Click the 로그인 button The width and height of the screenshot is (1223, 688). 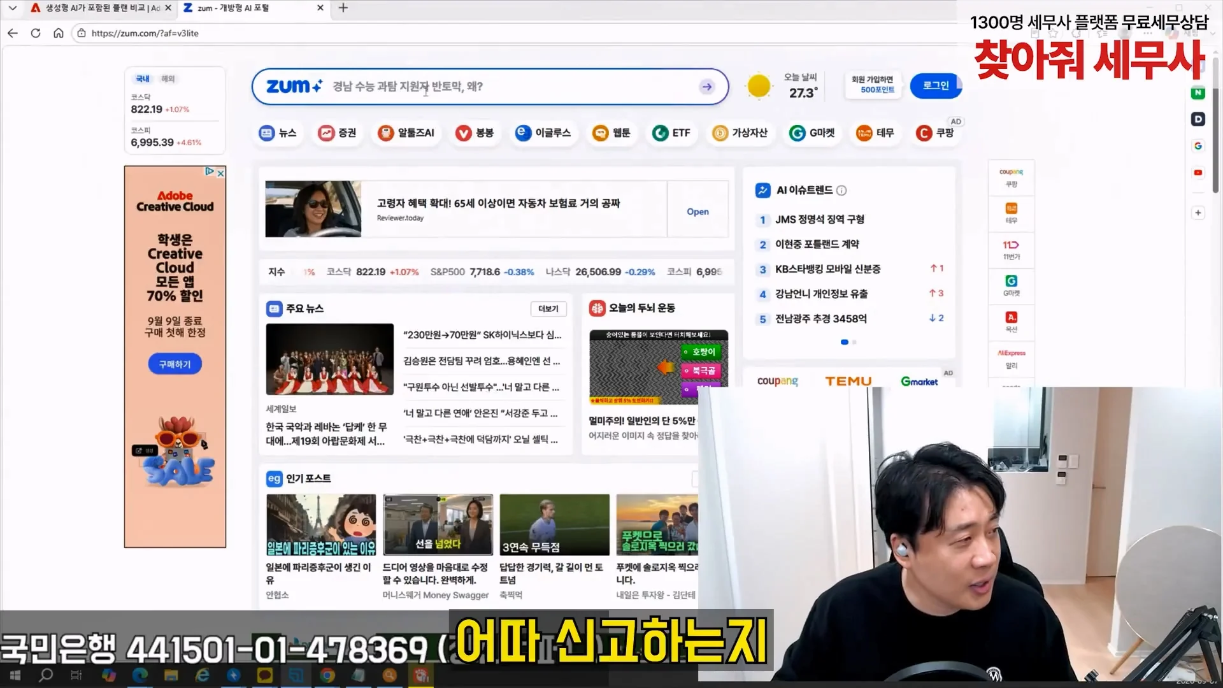point(936,85)
